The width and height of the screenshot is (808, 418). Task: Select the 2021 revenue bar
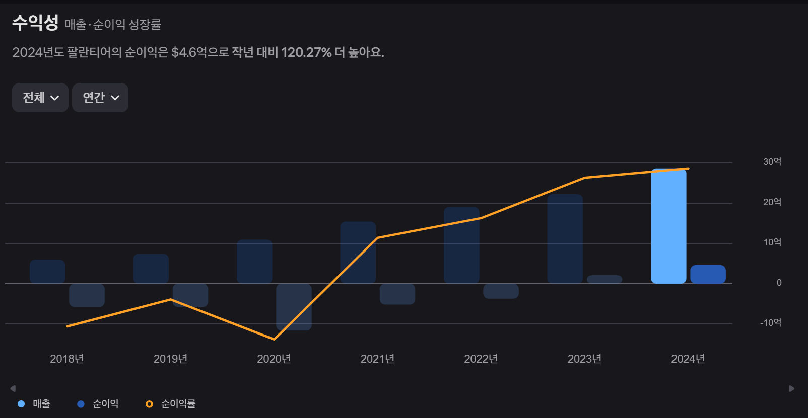click(358, 253)
